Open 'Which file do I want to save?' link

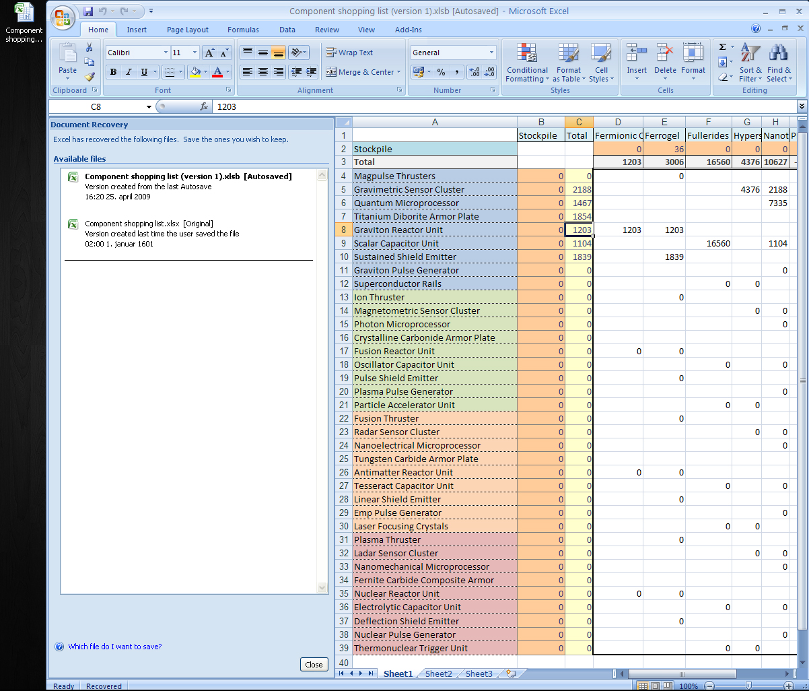click(x=114, y=647)
